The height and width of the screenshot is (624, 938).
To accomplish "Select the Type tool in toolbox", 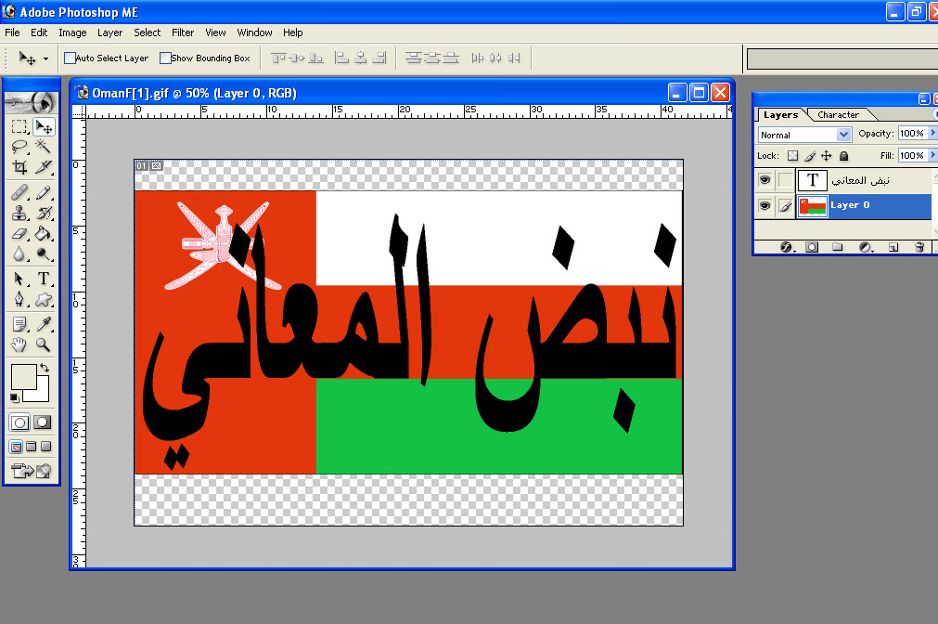I will point(44,279).
